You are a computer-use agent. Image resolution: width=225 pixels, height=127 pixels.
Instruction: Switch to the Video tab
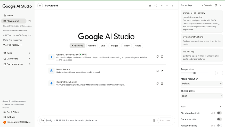(x=126, y=46)
